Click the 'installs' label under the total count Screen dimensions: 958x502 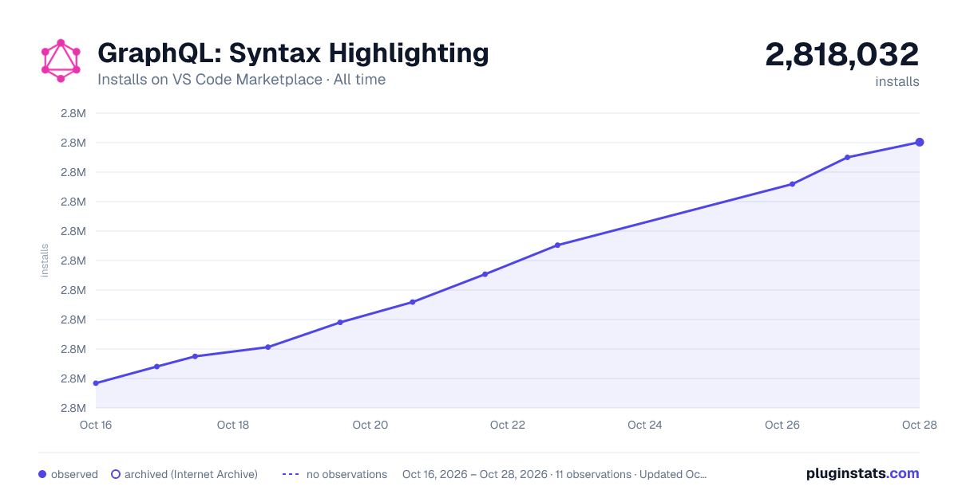click(897, 81)
